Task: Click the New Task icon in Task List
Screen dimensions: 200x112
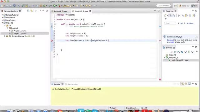Action: (165, 16)
